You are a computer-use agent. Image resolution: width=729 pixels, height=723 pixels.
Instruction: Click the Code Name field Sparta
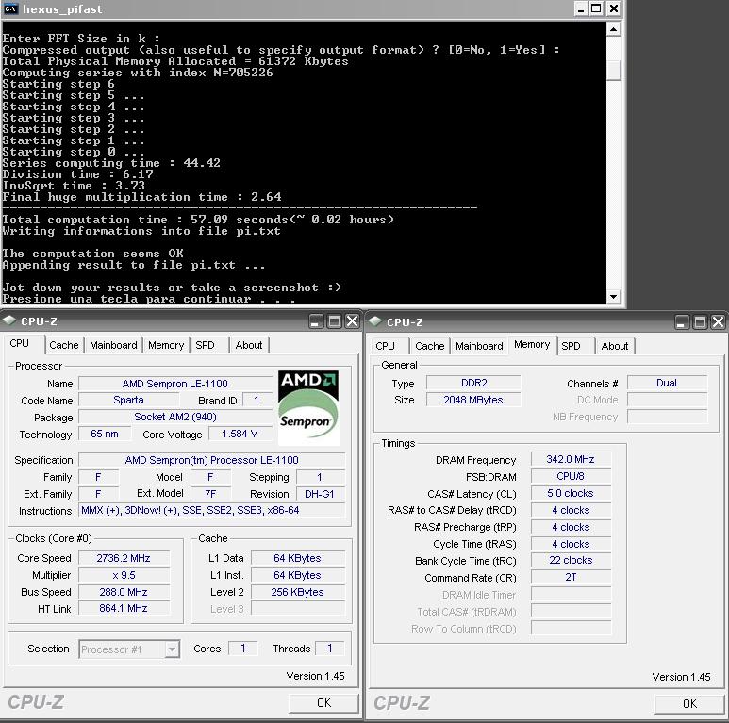click(129, 400)
